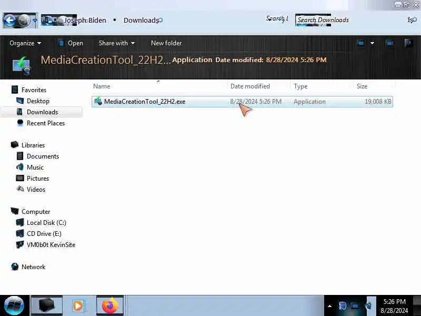Click the 19,008 KB size cell
This screenshot has width=421, height=316.
(378, 102)
